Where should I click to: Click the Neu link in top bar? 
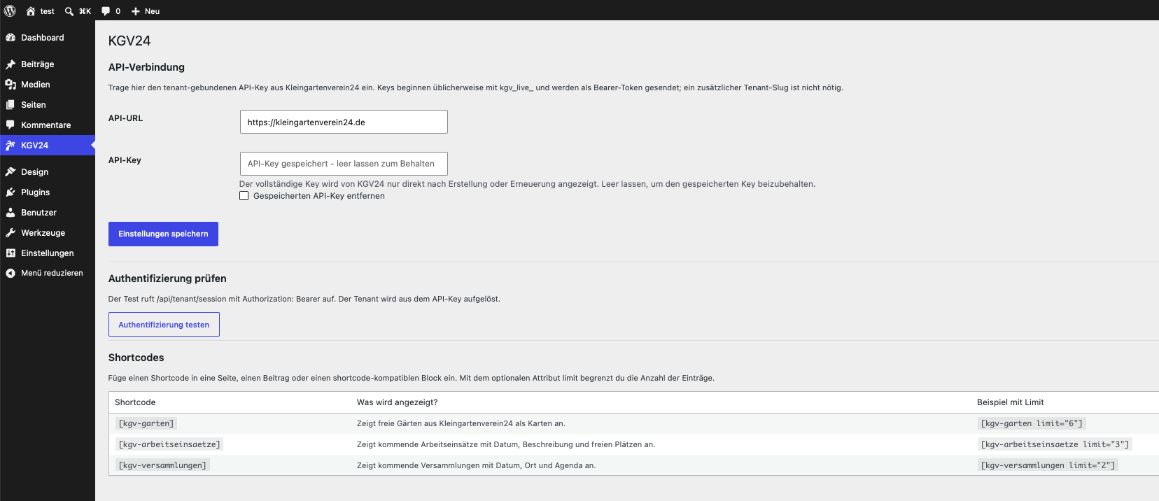pos(152,11)
